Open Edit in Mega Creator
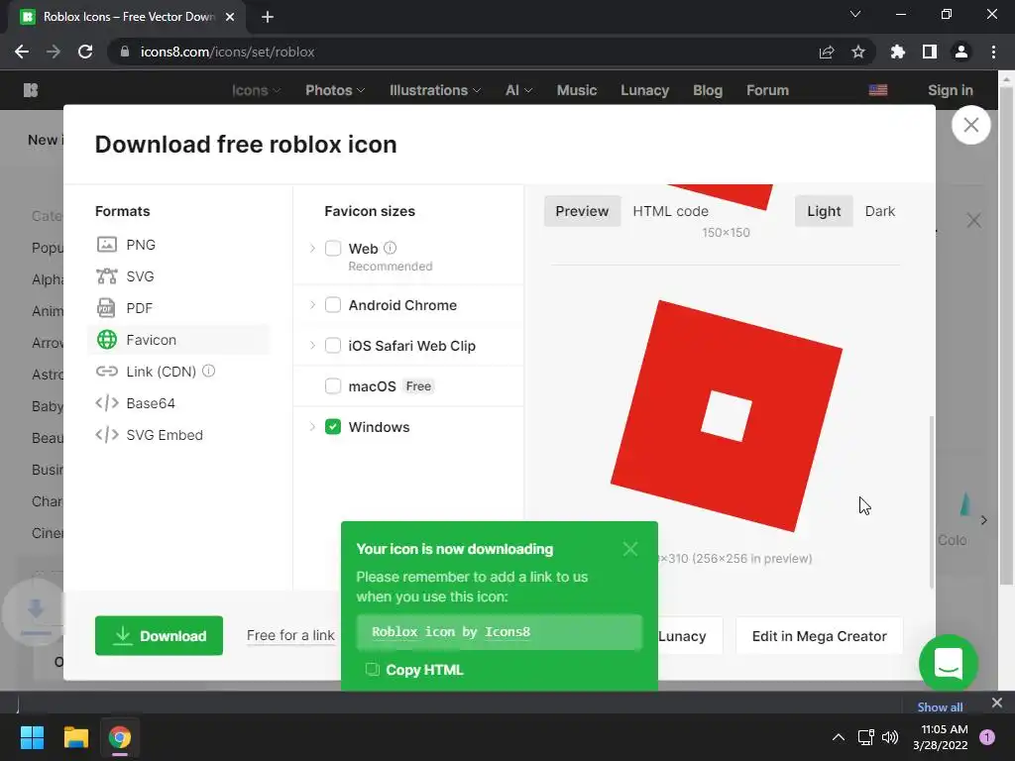Image resolution: width=1015 pixels, height=761 pixels. pyautogui.click(x=819, y=636)
